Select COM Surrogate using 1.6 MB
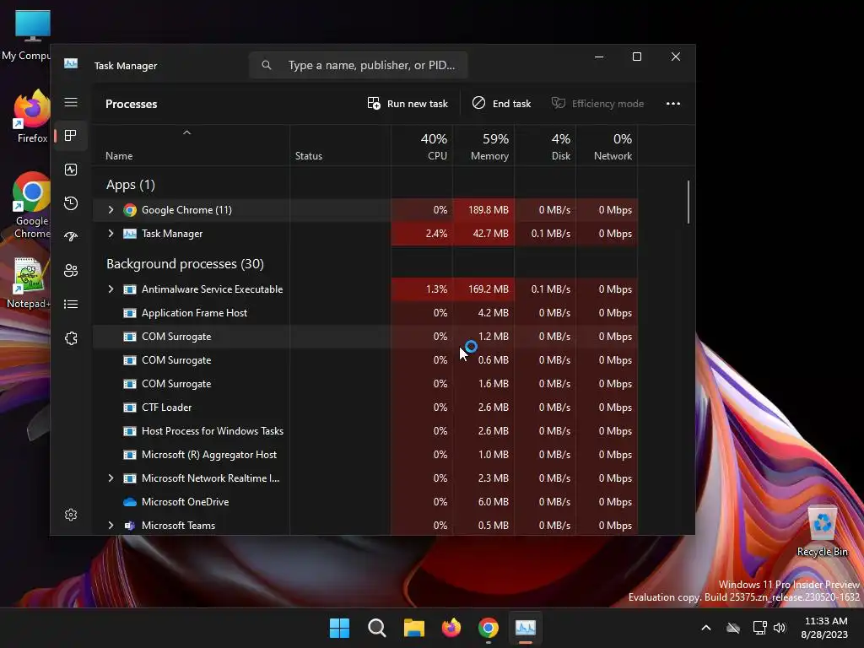This screenshot has height=648, width=864. [x=364, y=384]
